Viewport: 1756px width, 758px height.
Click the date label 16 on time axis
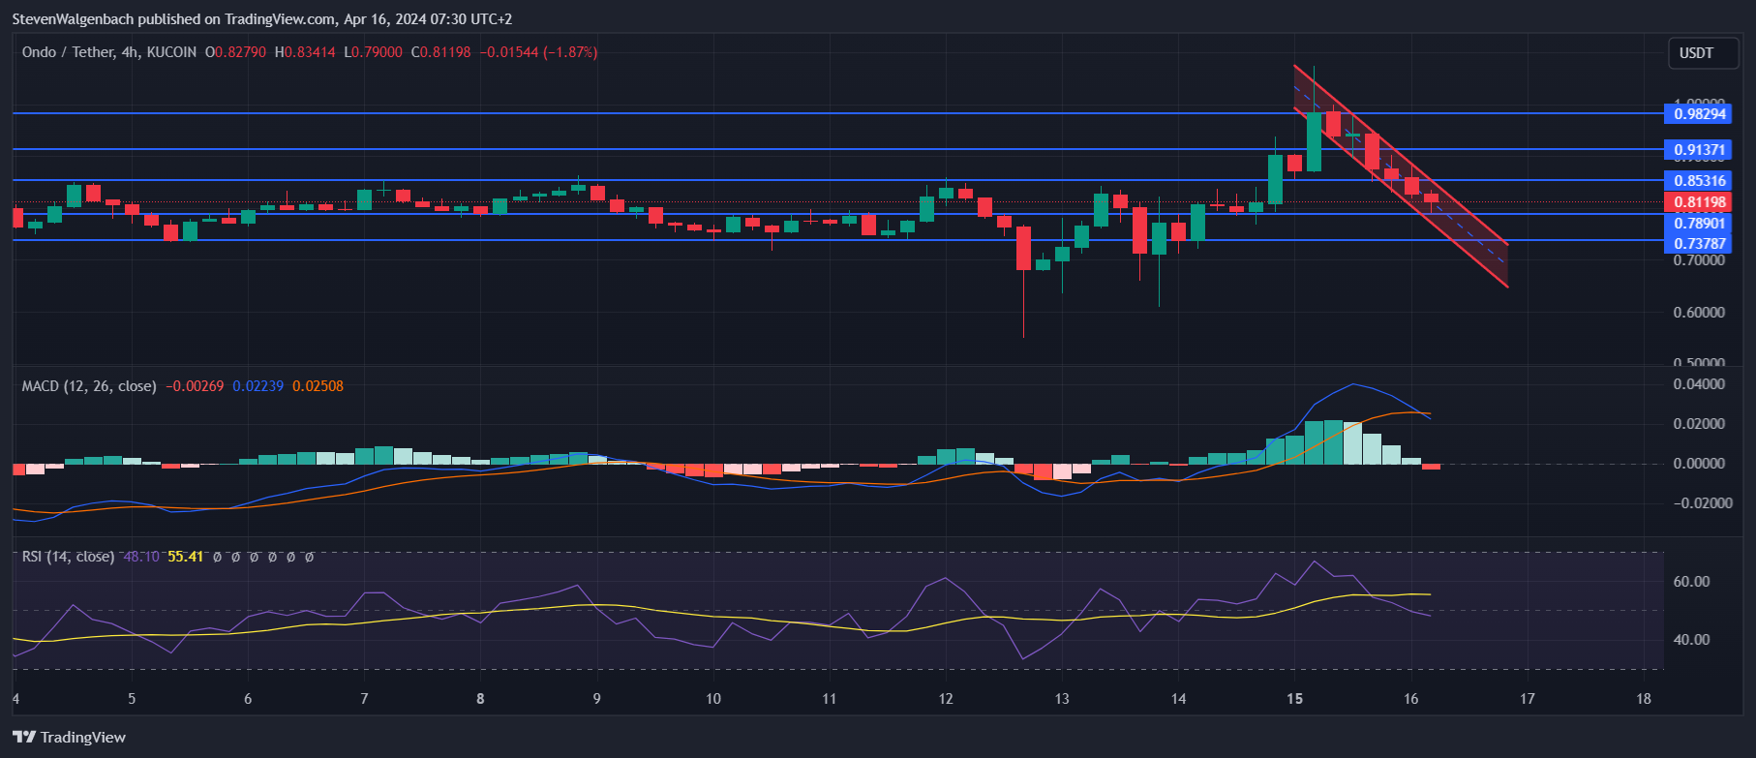click(1411, 699)
